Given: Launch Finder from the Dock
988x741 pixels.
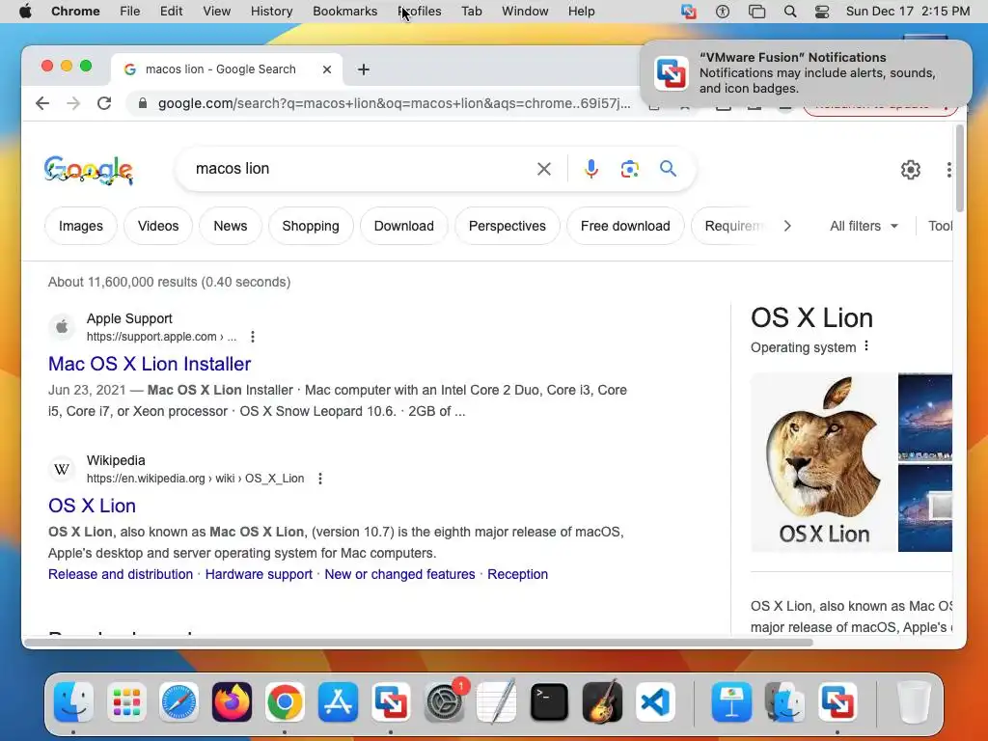Looking at the screenshot, I should click(73, 702).
